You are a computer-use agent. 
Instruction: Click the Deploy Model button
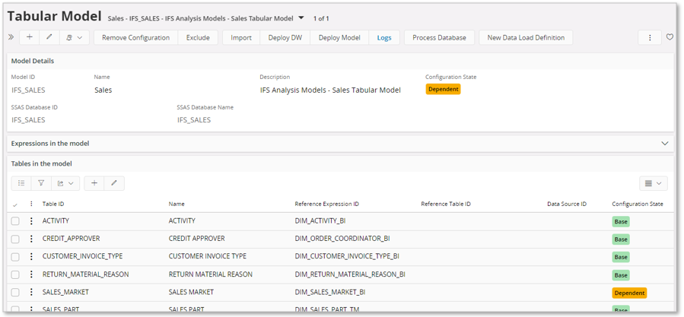pyautogui.click(x=339, y=37)
